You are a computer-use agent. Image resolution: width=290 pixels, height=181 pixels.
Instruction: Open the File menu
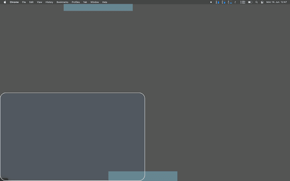coord(24,2)
